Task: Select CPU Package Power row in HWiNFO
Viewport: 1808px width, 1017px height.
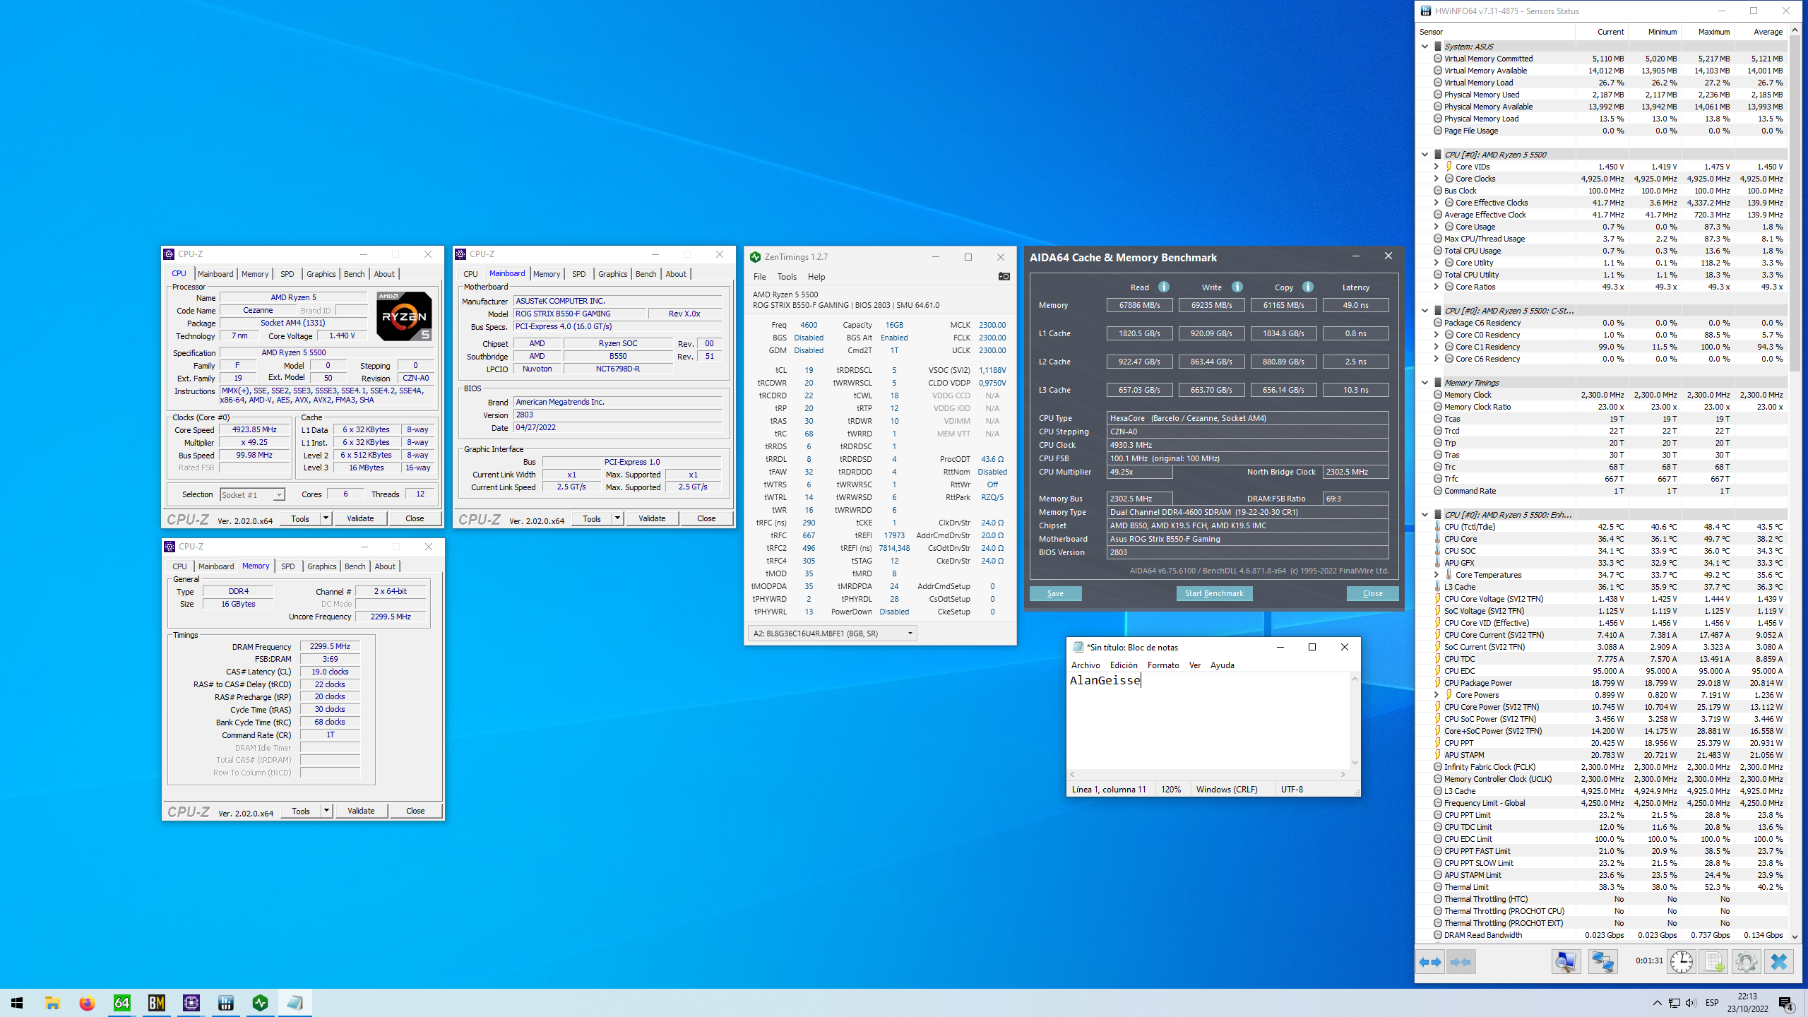Action: tap(1601, 683)
